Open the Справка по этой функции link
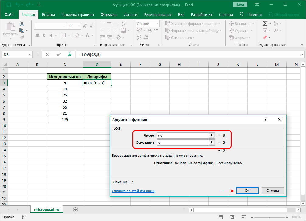The width and height of the screenshot is (306, 221). tap(133, 191)
